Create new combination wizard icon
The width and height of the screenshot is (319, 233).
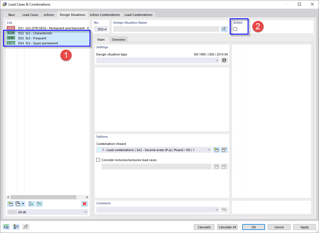point(216,150)
